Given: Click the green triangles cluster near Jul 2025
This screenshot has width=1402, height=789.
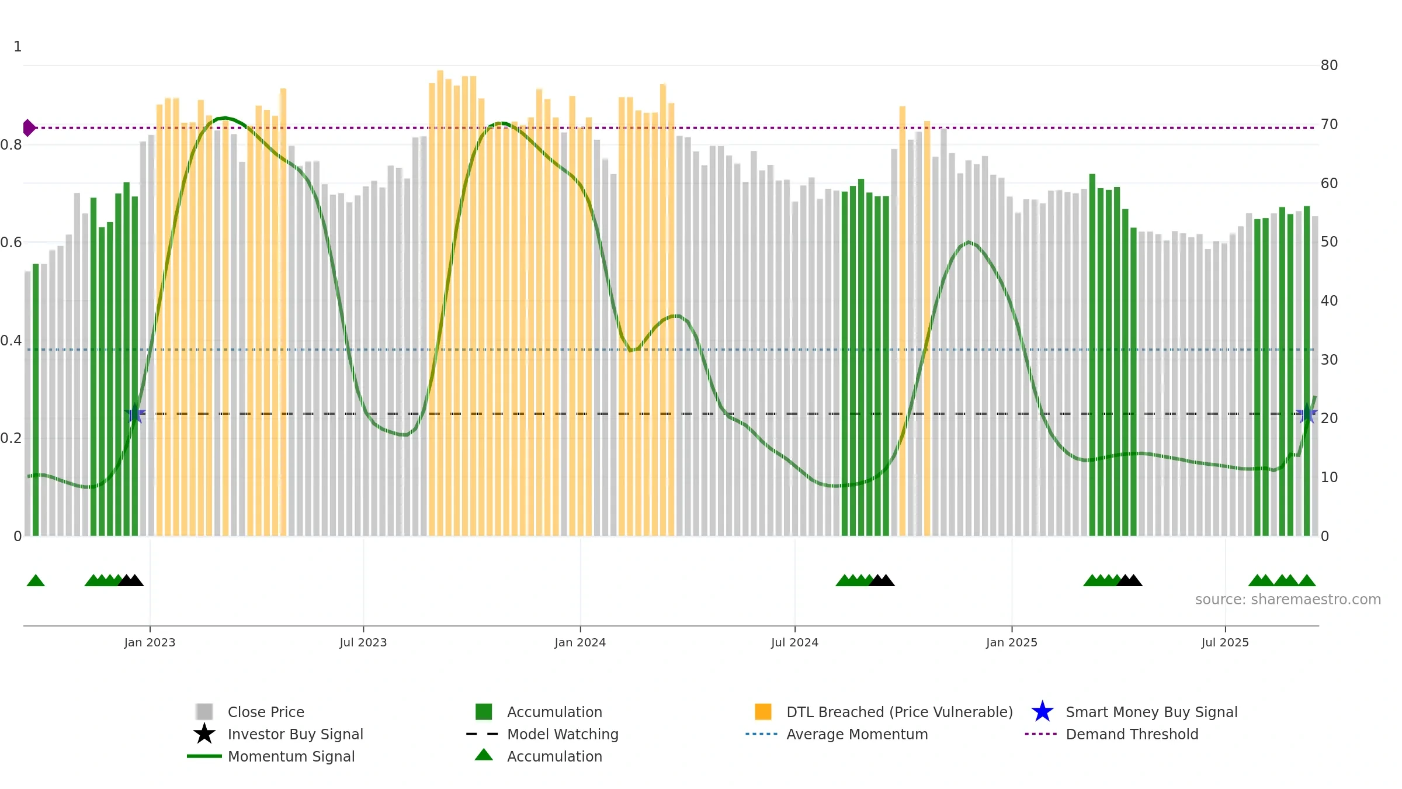Looking at the screenshot, I should click(x=1282, y=580).
